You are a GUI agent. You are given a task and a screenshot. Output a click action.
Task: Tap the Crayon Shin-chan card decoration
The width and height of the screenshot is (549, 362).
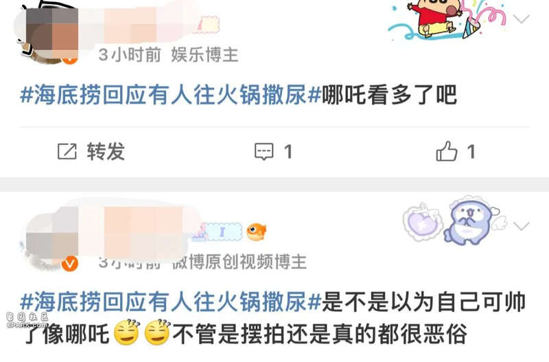[447, 20]
